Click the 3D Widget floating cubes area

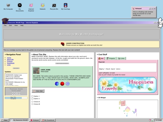pos(127,109)
